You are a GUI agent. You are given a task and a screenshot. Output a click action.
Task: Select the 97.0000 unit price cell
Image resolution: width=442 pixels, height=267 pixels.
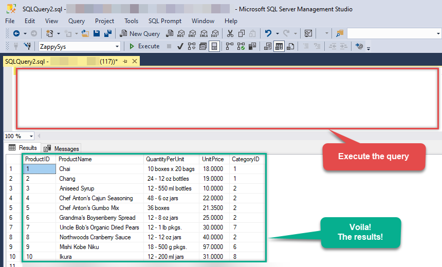214,247
